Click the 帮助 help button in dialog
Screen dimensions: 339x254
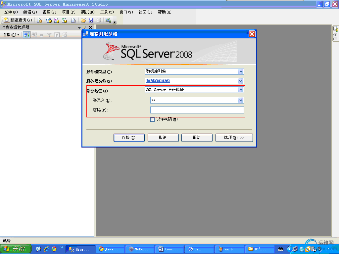[197, 138]
